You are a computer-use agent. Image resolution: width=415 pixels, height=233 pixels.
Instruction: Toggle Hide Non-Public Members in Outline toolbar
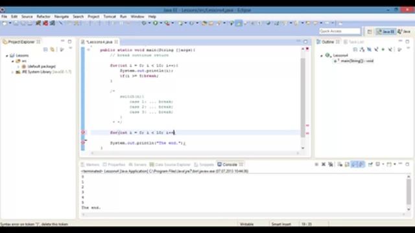tap(383, 50)
